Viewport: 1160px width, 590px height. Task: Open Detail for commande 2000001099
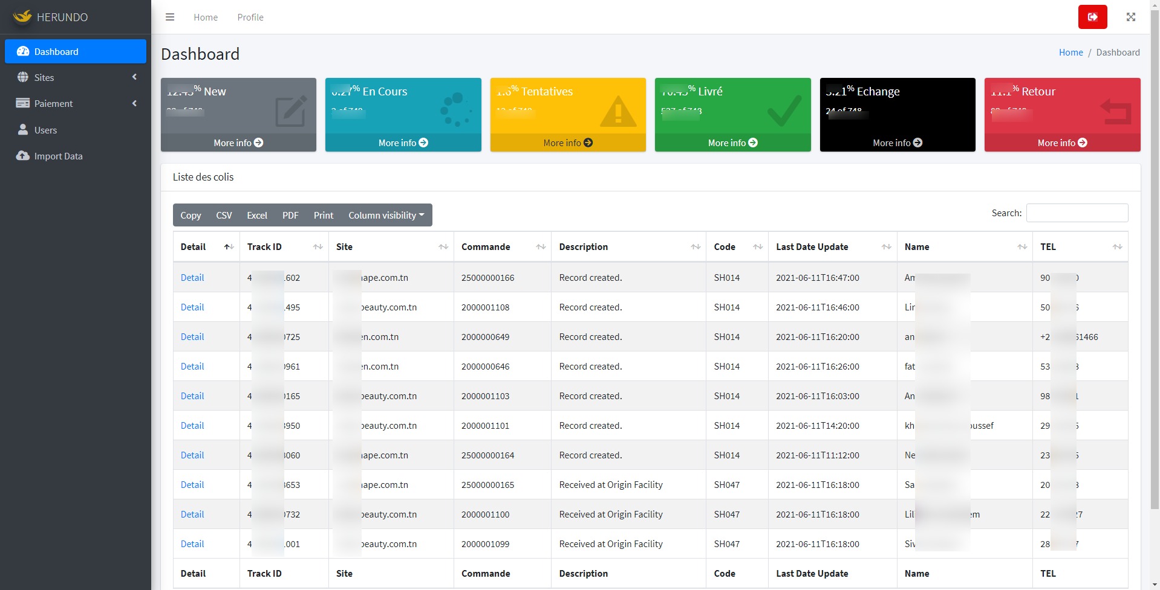[x=192, y=544]
